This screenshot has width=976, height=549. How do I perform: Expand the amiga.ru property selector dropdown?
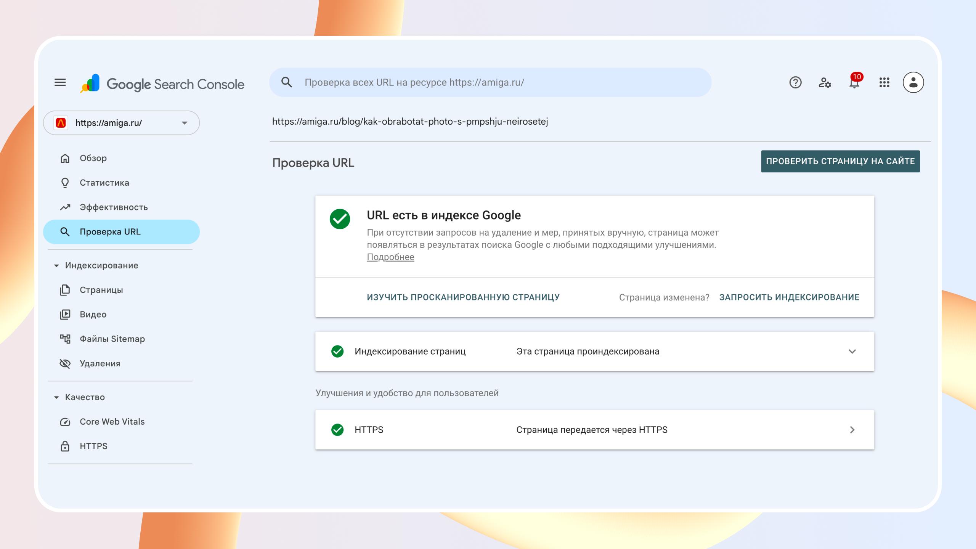pos(185,123)
